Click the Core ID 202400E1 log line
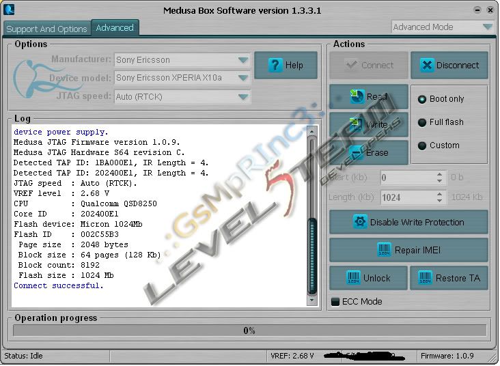 (x=66, y=214)
